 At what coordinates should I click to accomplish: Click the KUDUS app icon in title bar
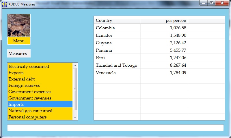4,4
